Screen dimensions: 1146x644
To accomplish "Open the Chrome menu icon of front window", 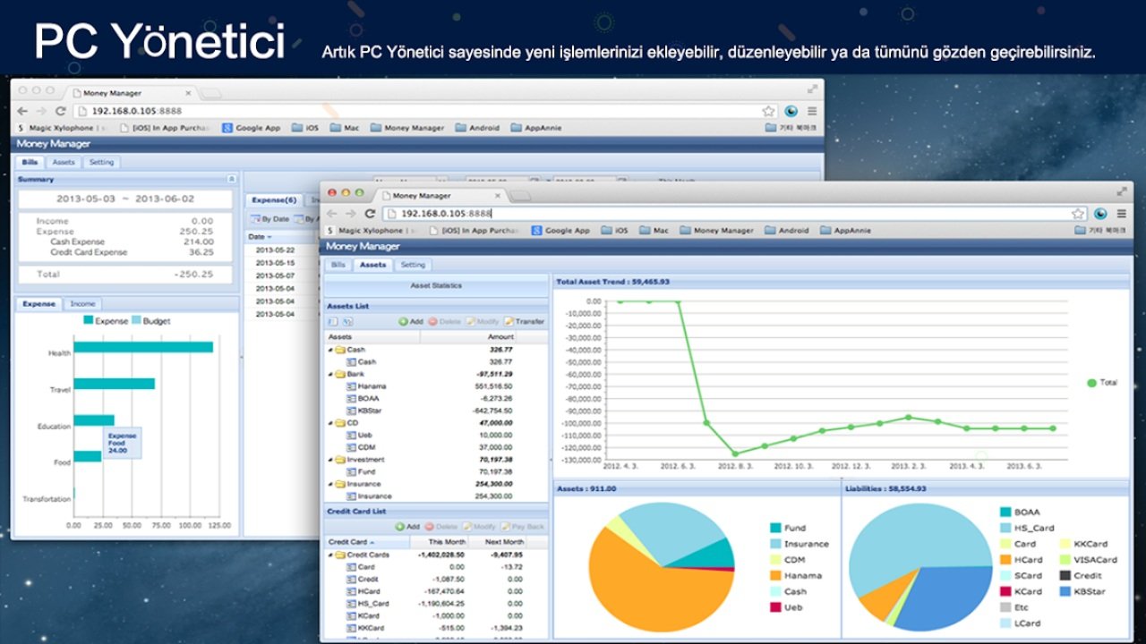I will (x=1121, y=214).
